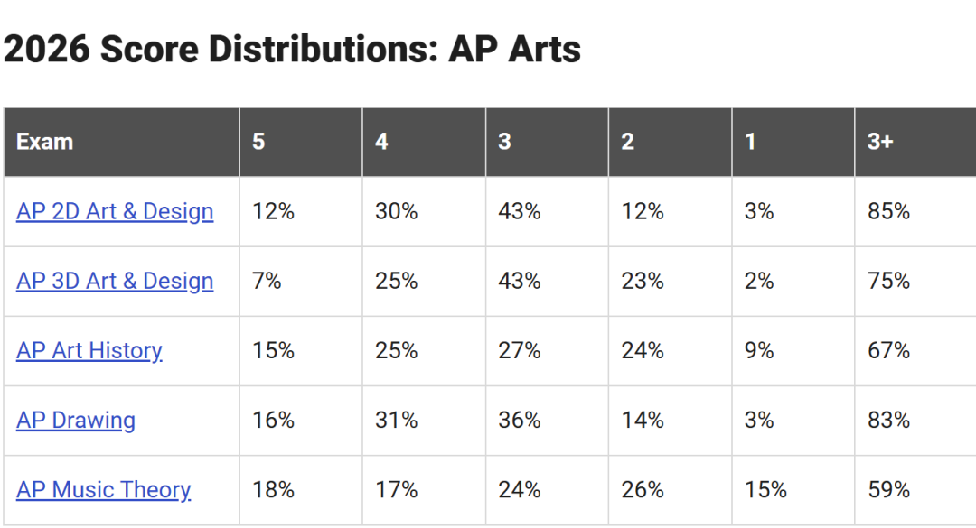The width and height of the screenshot is (976, 528).
Task: Open the AP Art History link
Action: coord(89,351)
